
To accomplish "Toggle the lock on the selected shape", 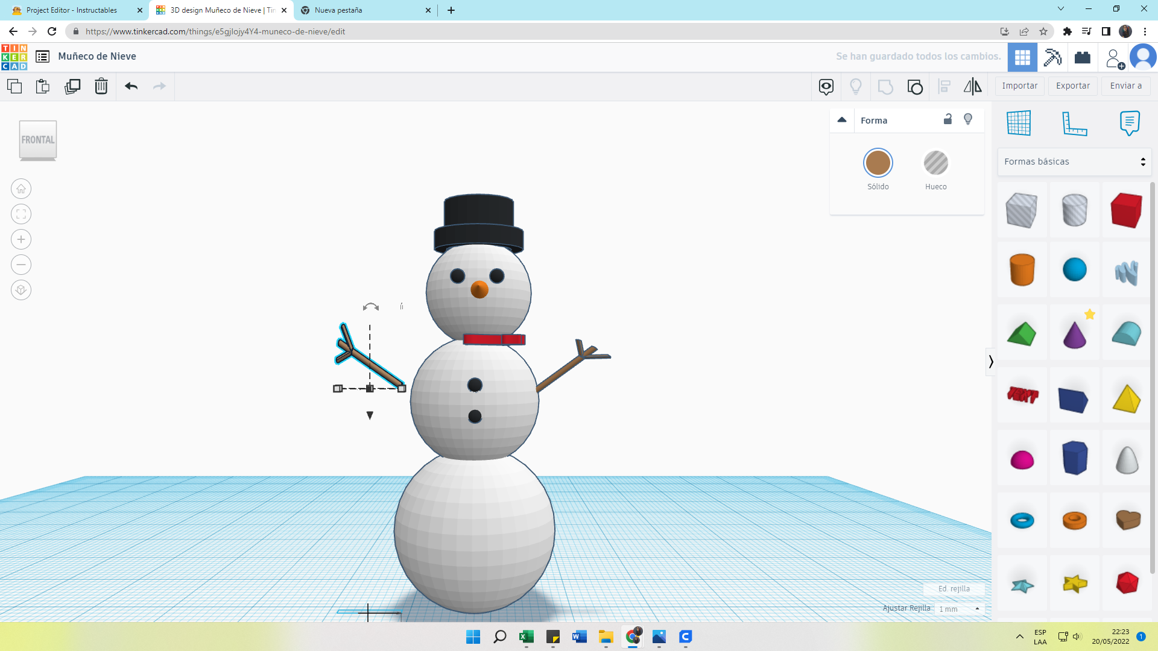I will (948, 119).
